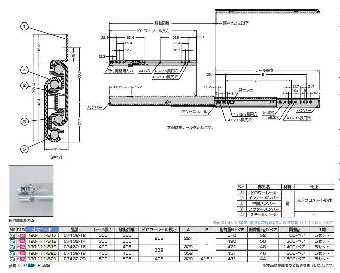
Task: Click the S=1/1 scale label
Action: tap(56, 157)
